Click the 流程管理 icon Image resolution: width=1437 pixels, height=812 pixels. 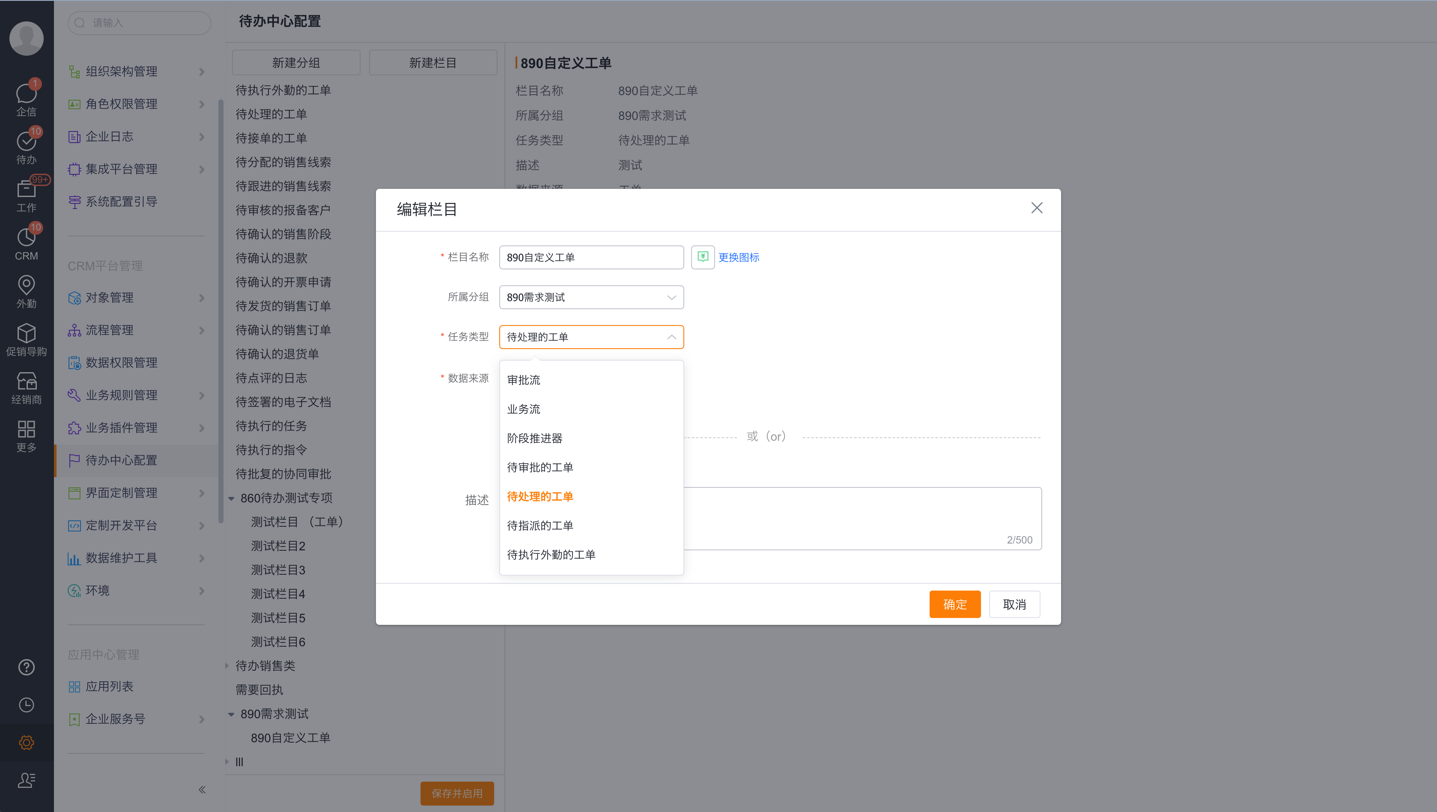click(x=74, y=330)
